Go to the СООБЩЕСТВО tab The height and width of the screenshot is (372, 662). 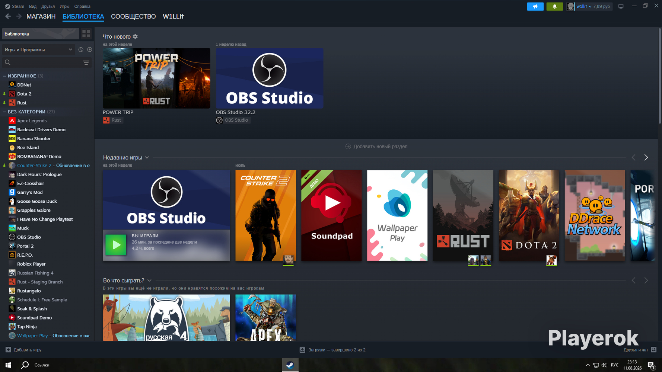click(133, 16)
